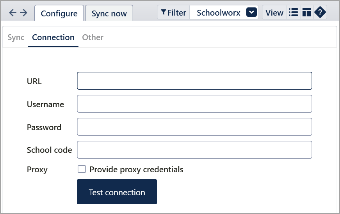Select the Connection sub-tab
This screenshot has width=340, height=214.
[53, 37]
